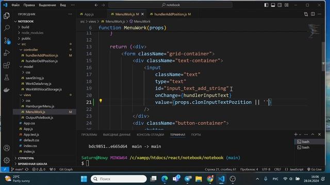330x185 pixels.
Task: Click the notebook command center search box
Action: 171,5
